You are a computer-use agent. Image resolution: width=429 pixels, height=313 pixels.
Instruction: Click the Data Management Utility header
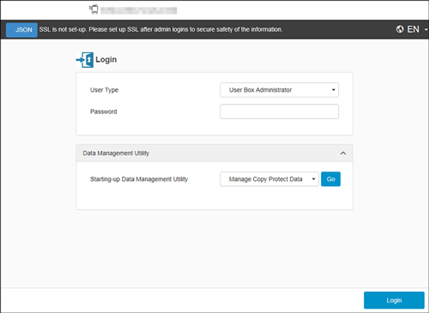click(214, 153)
